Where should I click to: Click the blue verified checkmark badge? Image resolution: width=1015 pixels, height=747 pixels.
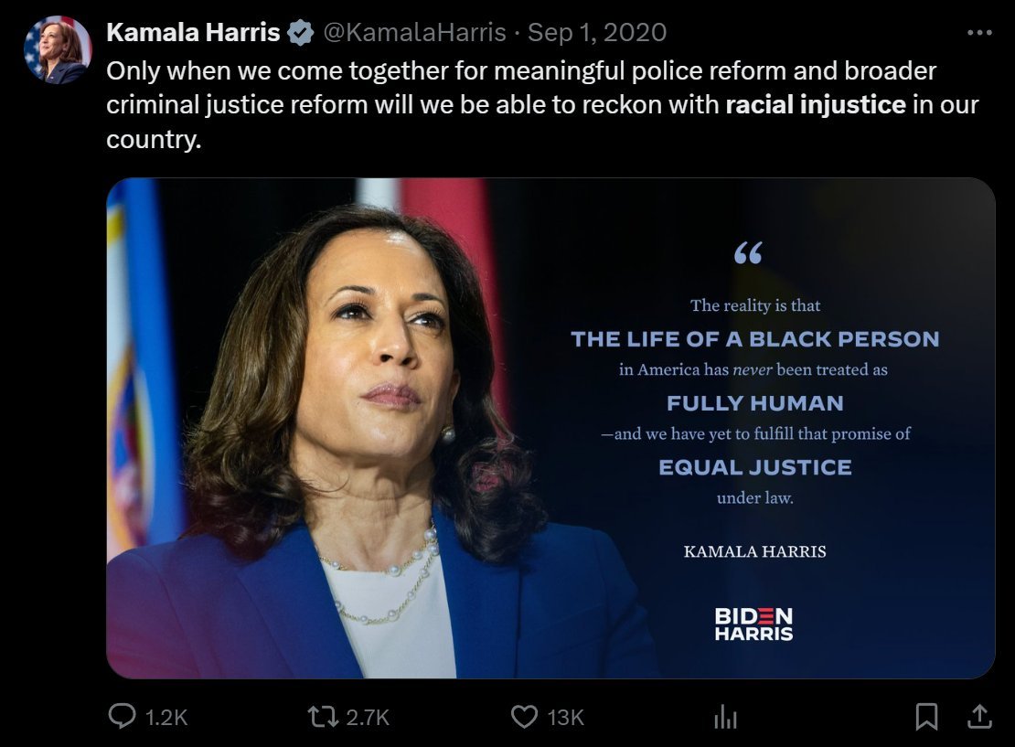[300, 32]
